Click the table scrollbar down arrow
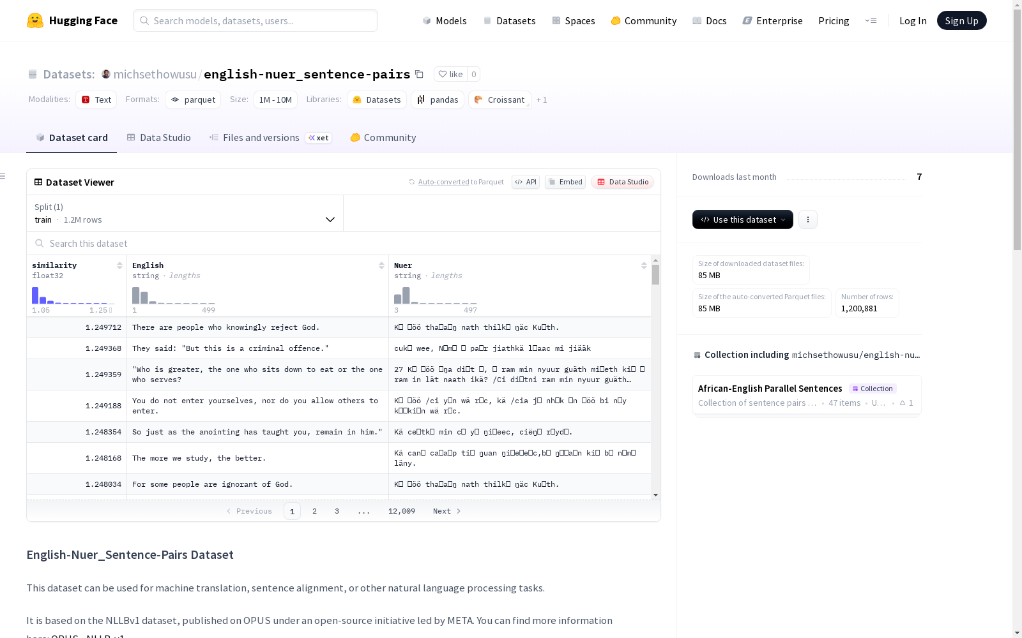Viewport: 1022px width, 638px height. [655, 495]
